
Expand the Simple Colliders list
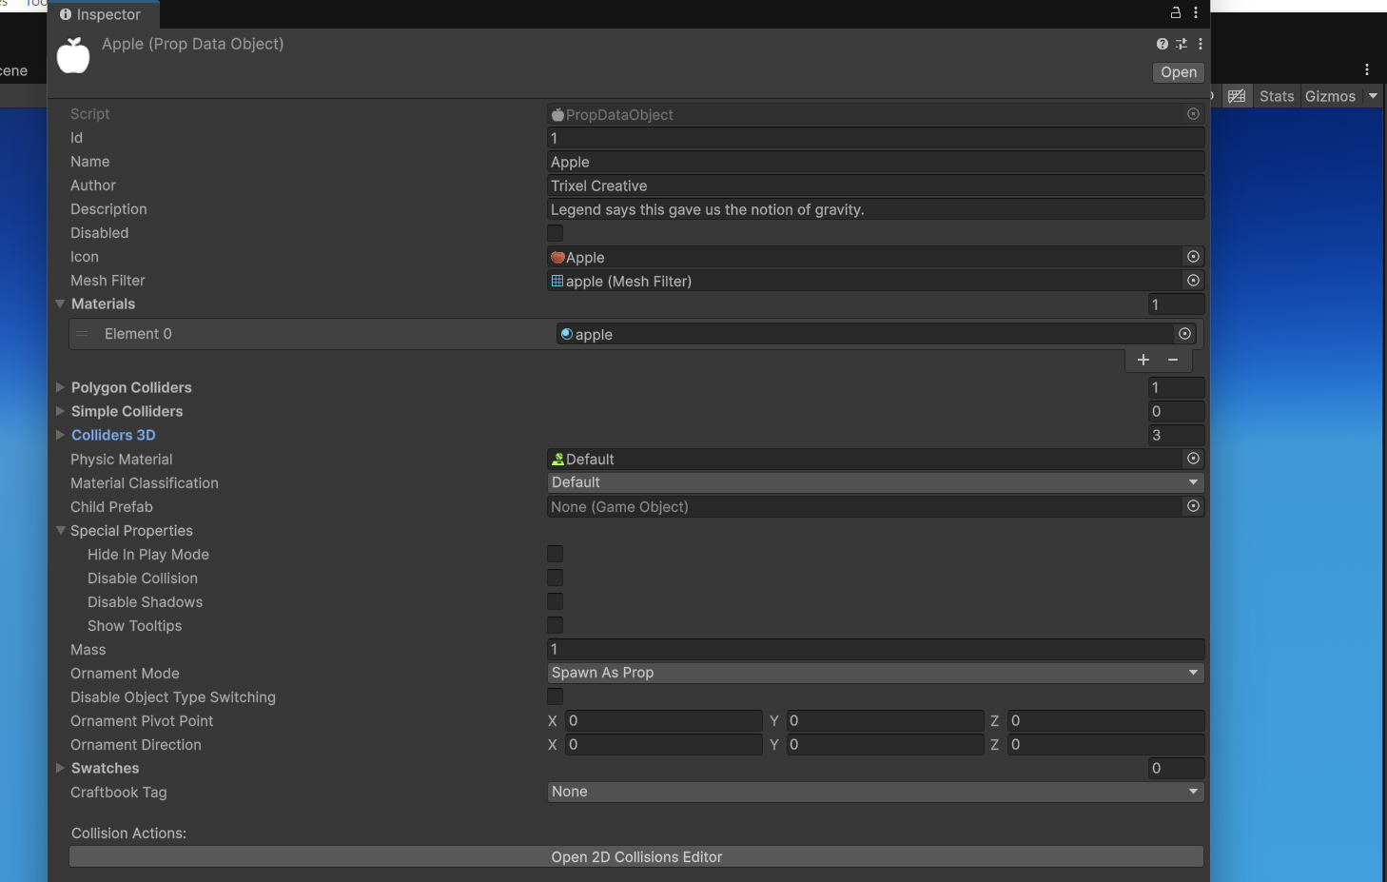(x=60, y=411)
